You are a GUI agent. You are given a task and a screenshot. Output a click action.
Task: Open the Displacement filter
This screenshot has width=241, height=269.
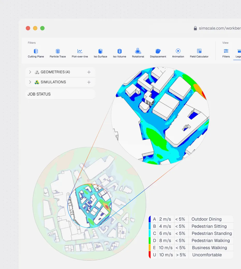tap(158, 53)
